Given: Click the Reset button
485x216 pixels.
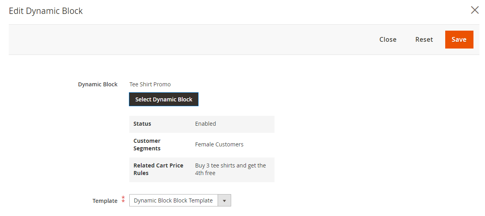Looking at the screenshot, I should click(x=424, y=39).
